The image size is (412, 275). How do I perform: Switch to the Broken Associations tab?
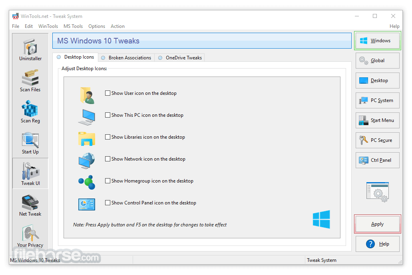tap(126, 58)
